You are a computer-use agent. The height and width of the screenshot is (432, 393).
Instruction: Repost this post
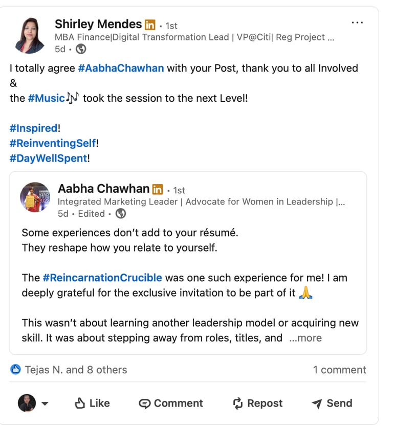(x=257, y=403)
